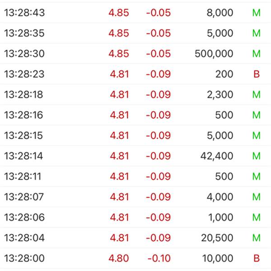Select the 13:28:43 trade row
The image size is (271, 271).
pyautogui.click(x=135, y=13)
